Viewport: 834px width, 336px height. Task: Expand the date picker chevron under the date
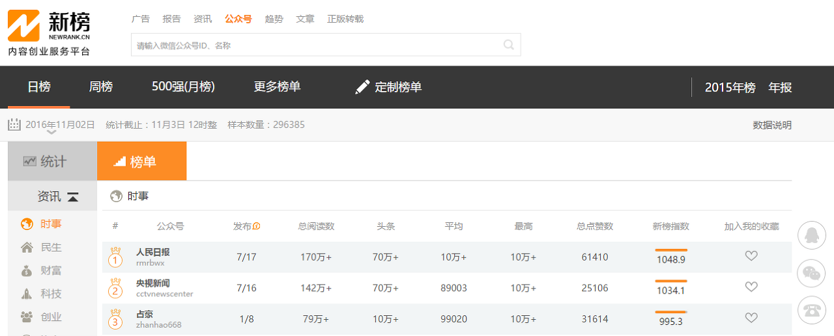tap(52, 133)
